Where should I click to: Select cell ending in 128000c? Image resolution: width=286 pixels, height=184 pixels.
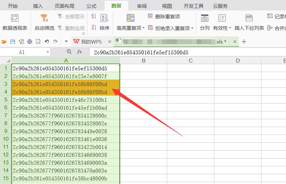[66, 116]
